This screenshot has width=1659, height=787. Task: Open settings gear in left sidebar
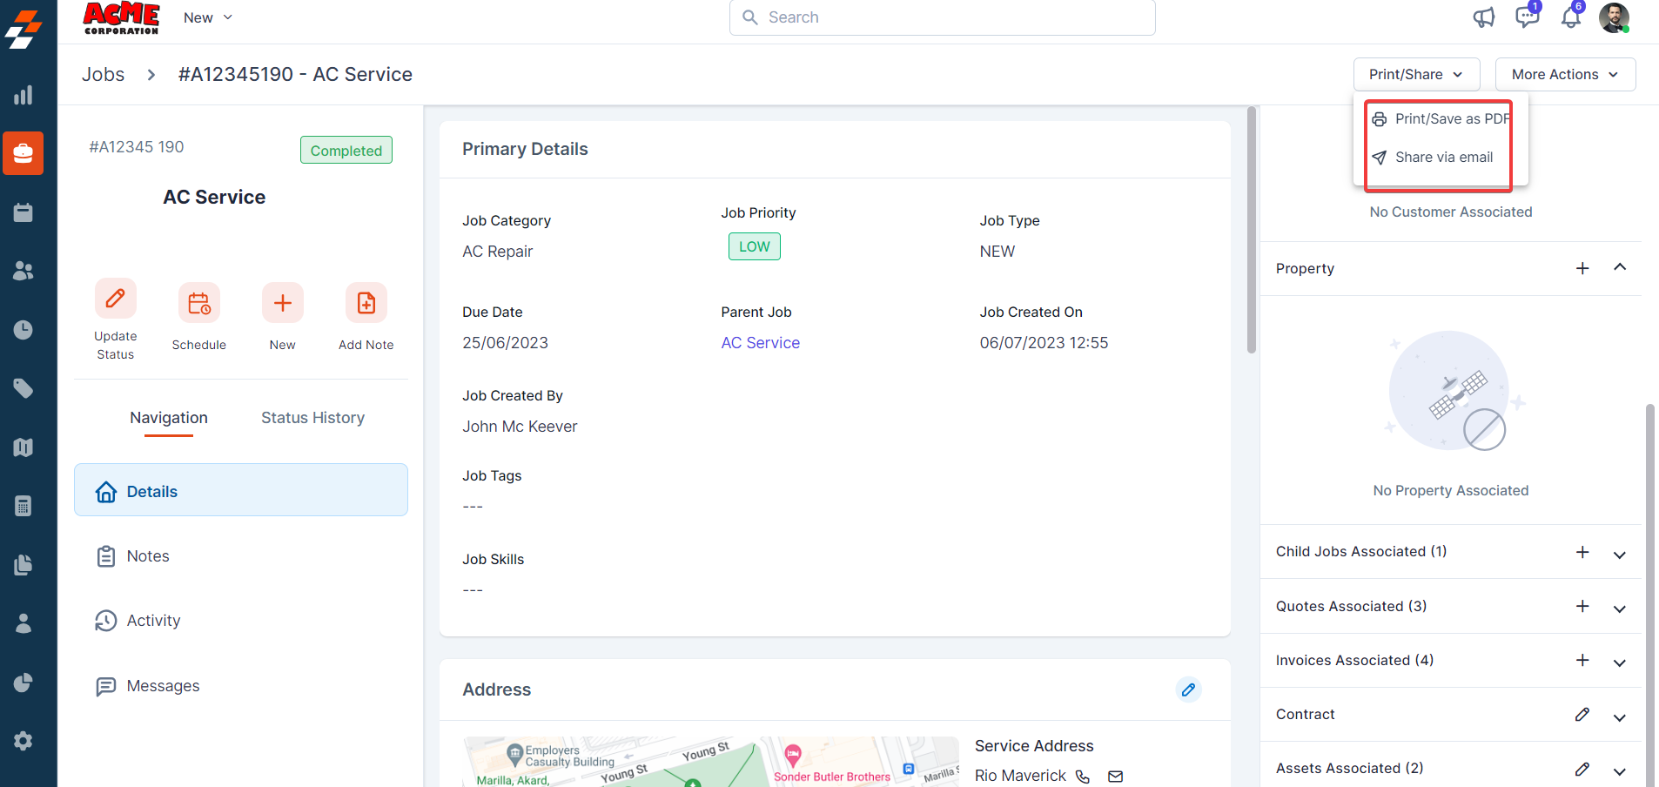click(24, 741)
